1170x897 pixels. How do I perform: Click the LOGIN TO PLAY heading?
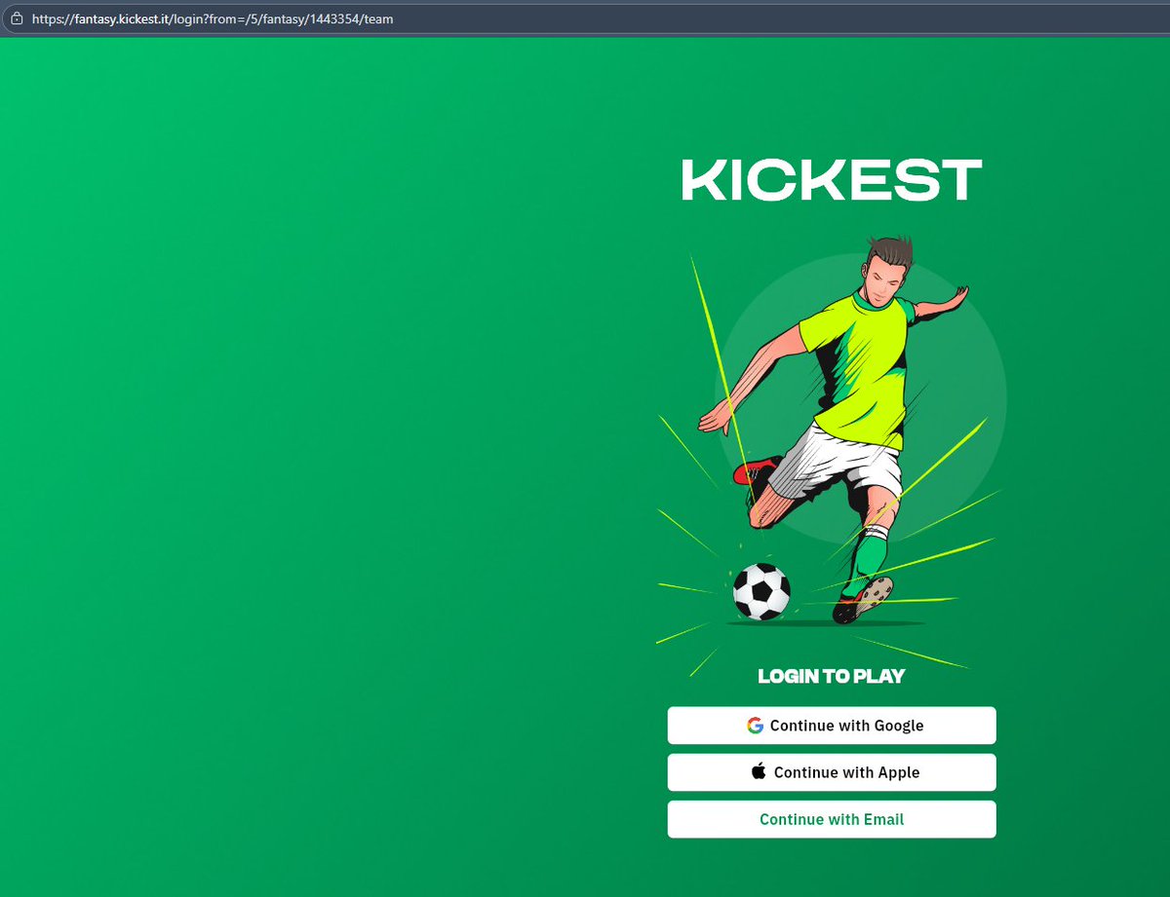(x=832, y=676)
